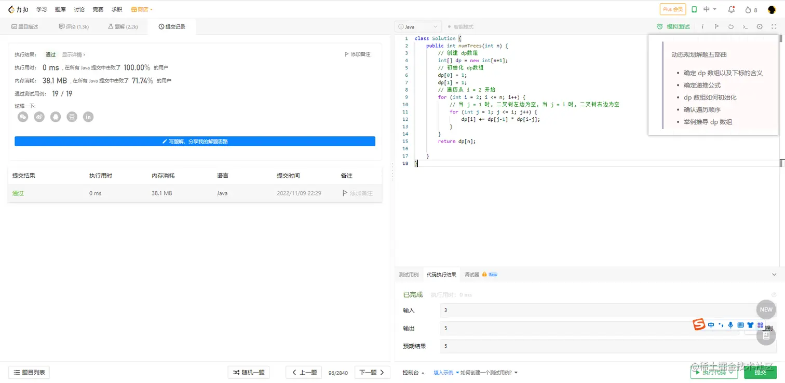The width and height of the screenshot is (785, 383).
Task: Click the editor info "i" icon
Action: 702,26
